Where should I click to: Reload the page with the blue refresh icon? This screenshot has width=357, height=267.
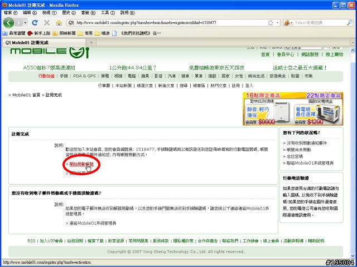35,23
